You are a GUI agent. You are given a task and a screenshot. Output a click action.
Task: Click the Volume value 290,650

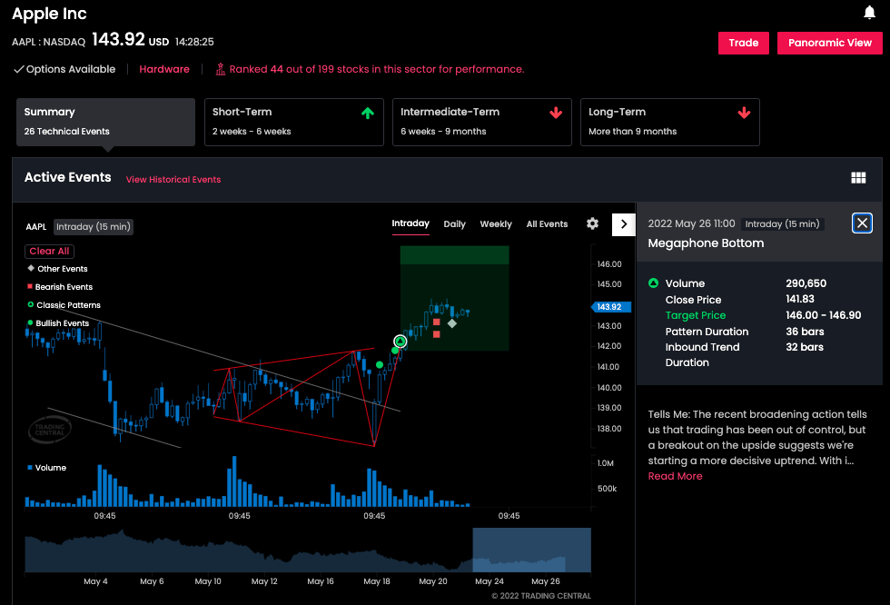point(806,283)
